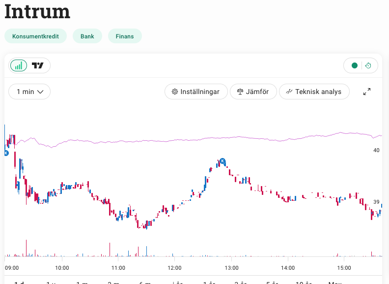389x284 pixels.
Task: Click the Jämför compare button
Action: (x=253, y=92)
